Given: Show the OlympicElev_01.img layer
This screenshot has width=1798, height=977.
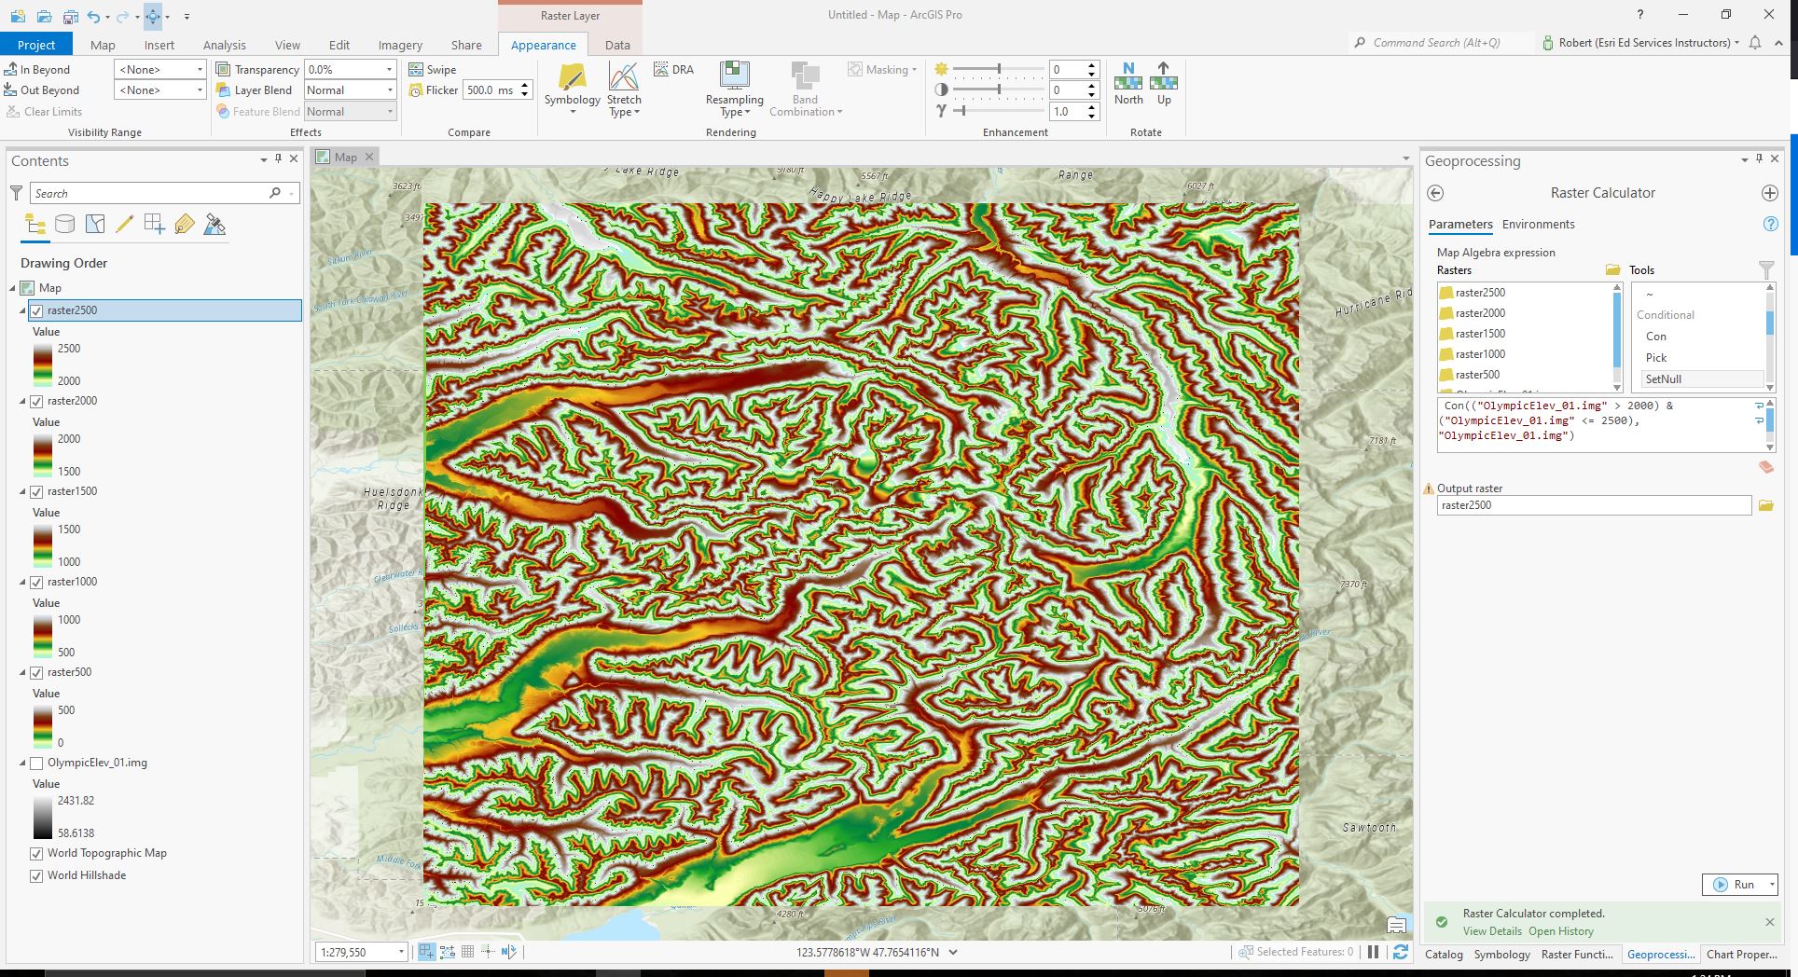Looking at the screenshot, I should click(x=36, y=763).
